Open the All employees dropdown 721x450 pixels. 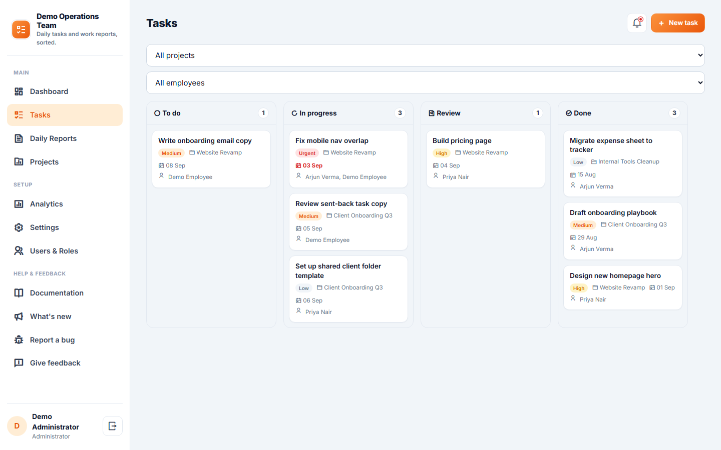click(425, 83)
